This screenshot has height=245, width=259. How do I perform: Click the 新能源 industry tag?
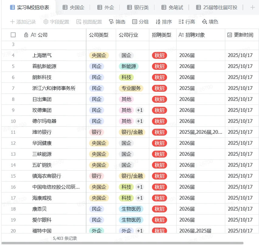click(x=129, y=66)
